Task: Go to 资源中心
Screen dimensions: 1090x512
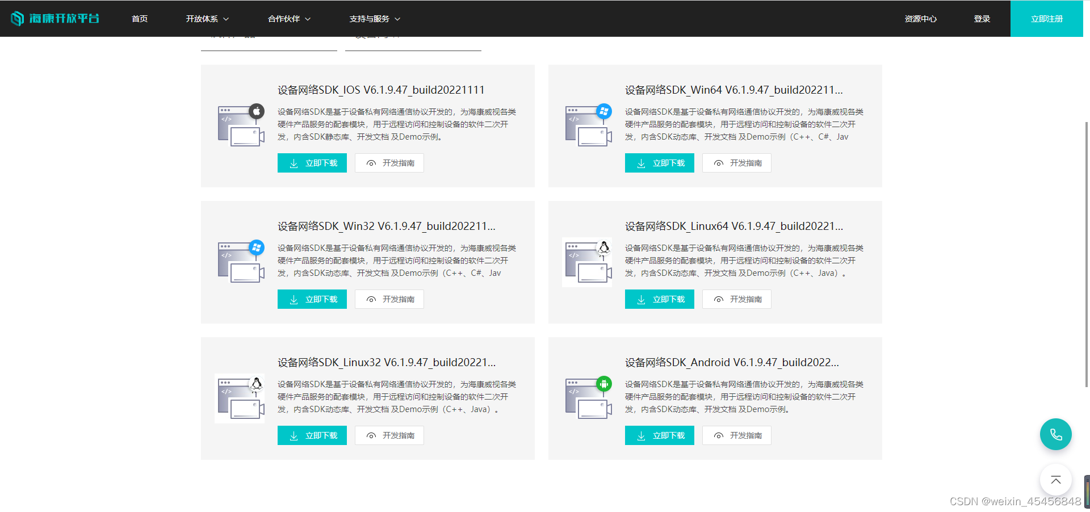Action: pyautogui.click(x=921, y=19)
